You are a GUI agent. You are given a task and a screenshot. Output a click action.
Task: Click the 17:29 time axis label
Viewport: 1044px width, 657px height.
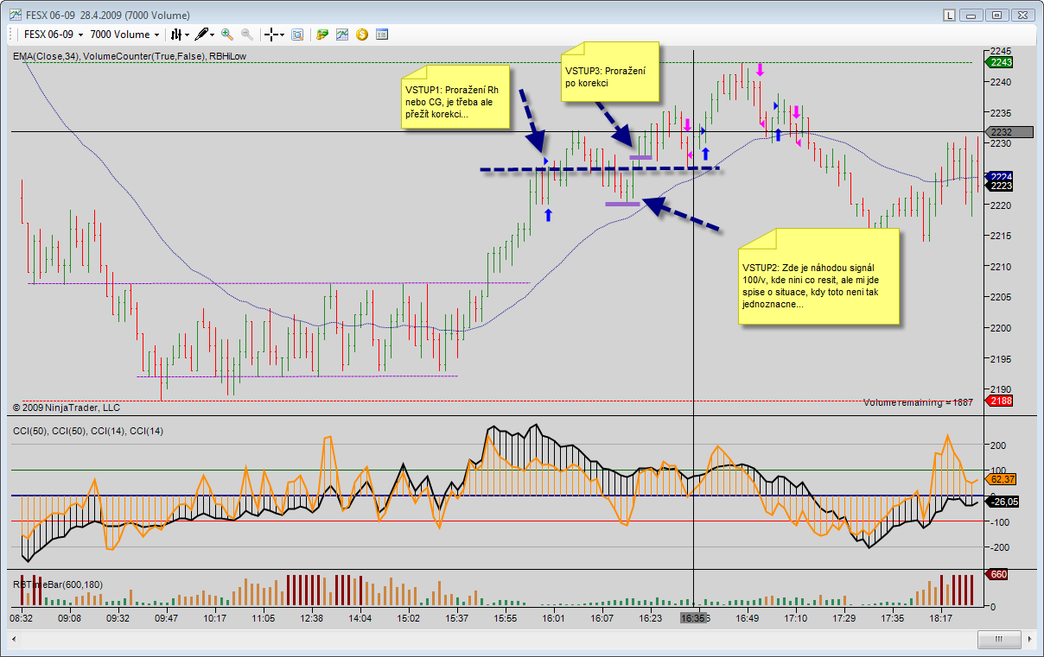click(x=844, y=618)
